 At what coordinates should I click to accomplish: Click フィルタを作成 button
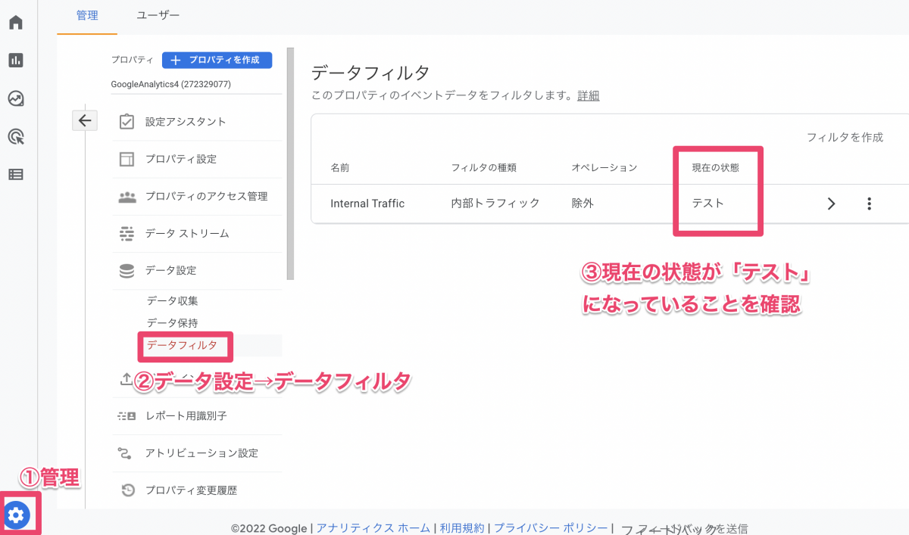(845, 137)
